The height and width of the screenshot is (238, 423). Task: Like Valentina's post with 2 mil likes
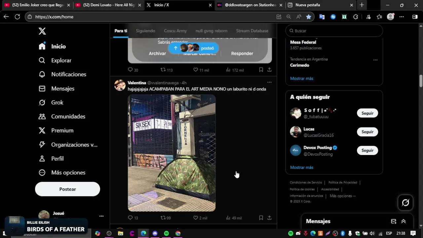pos(200,218)
